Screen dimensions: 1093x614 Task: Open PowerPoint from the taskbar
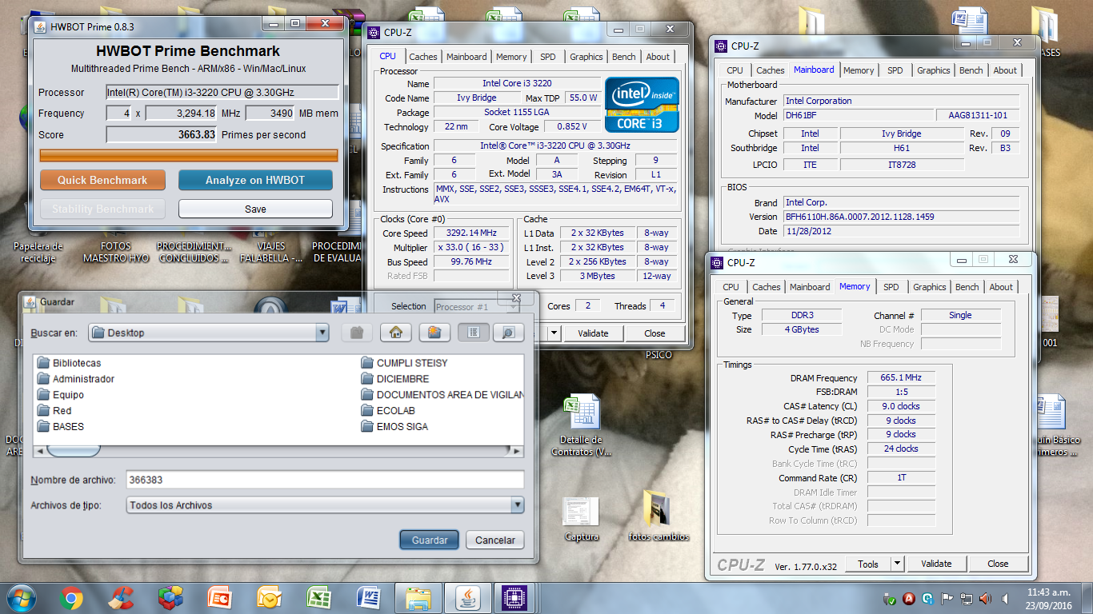click(x=219, y=597)
